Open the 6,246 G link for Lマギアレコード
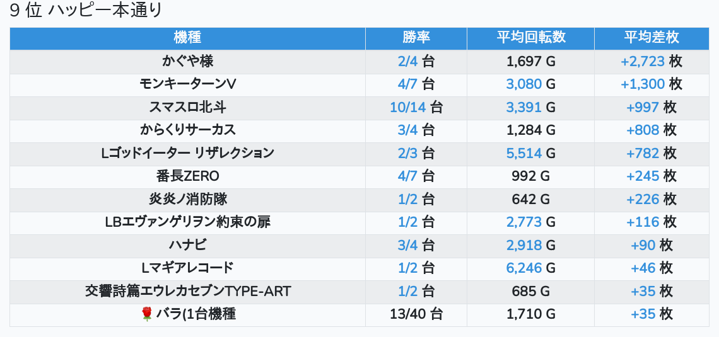Image resolution: width=719 pixels, height=337 pixels. pos(523,268)
